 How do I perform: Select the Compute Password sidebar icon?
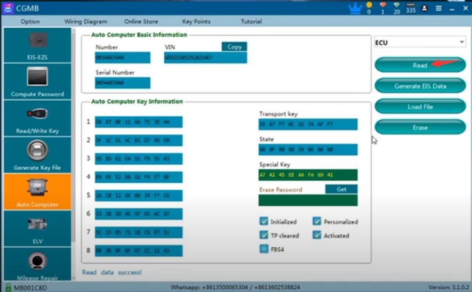click(x=37, y=82)
